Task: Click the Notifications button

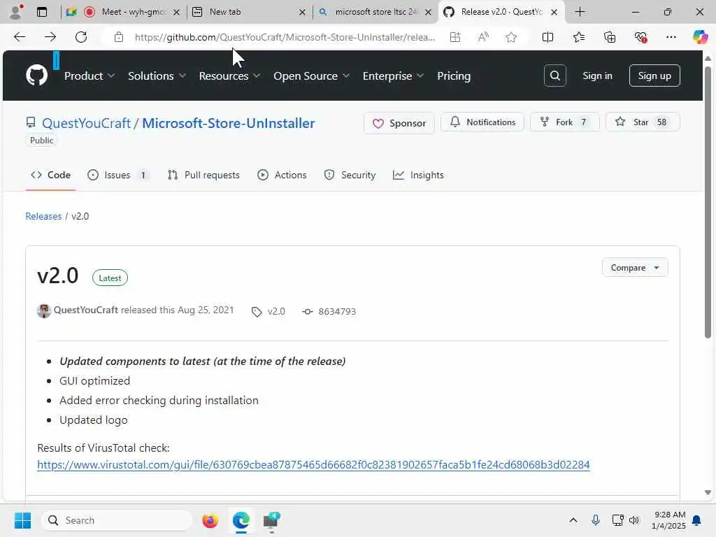Action: 482,122
